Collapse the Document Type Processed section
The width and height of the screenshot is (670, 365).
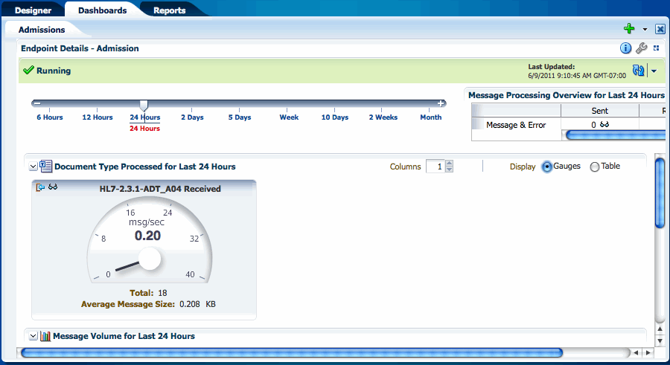pos(33,167)
